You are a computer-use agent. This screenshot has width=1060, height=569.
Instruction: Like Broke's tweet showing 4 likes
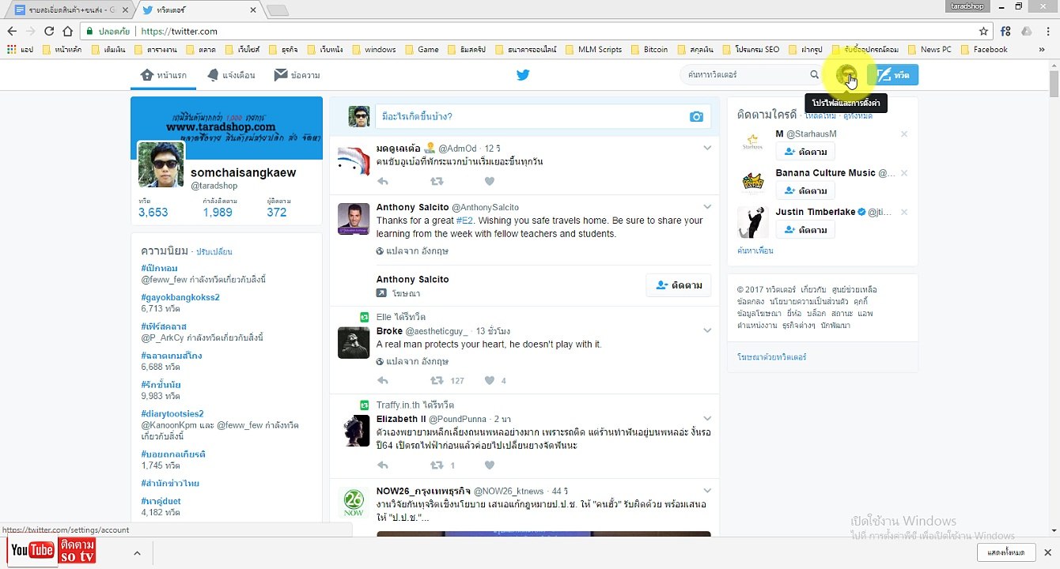pos(490,381)
